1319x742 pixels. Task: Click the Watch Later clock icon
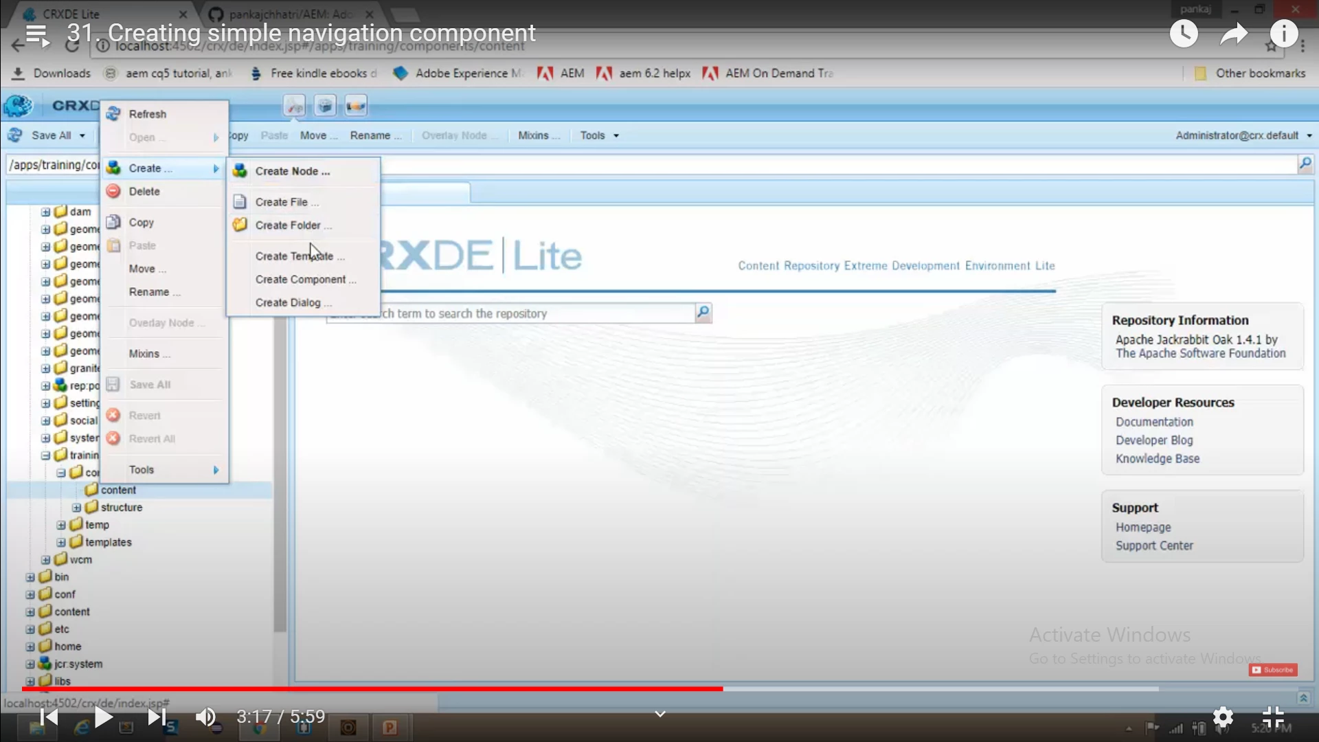[x=1184, y=33]
